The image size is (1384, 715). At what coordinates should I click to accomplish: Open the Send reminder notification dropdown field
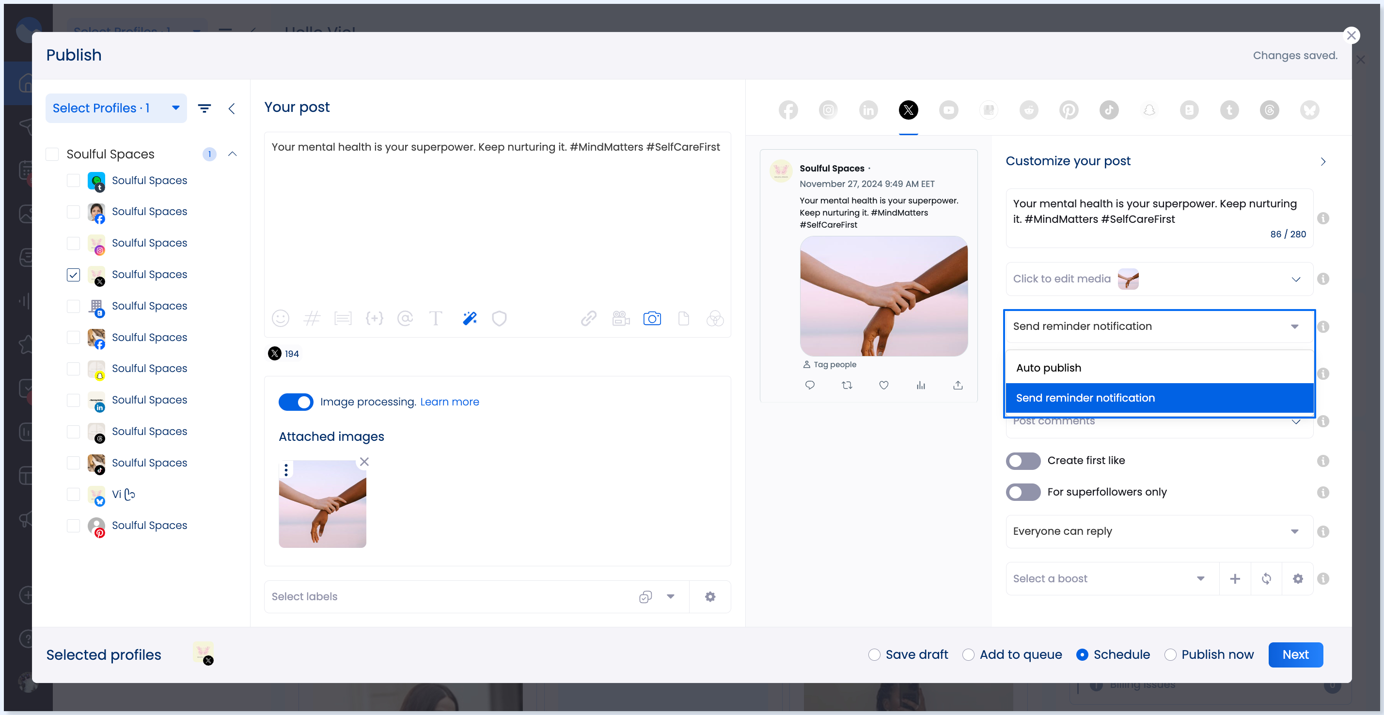click(x=1159, y=326)
